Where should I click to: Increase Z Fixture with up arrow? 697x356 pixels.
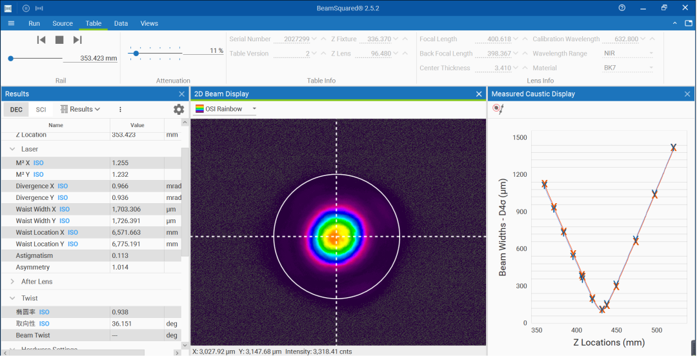tap(405, 39)
